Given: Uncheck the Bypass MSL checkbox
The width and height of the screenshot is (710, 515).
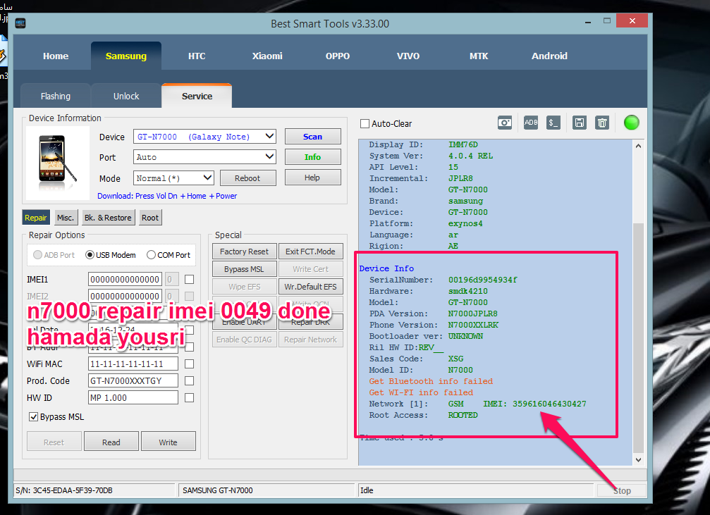Looking at the screenshot, I should (34, 417).
